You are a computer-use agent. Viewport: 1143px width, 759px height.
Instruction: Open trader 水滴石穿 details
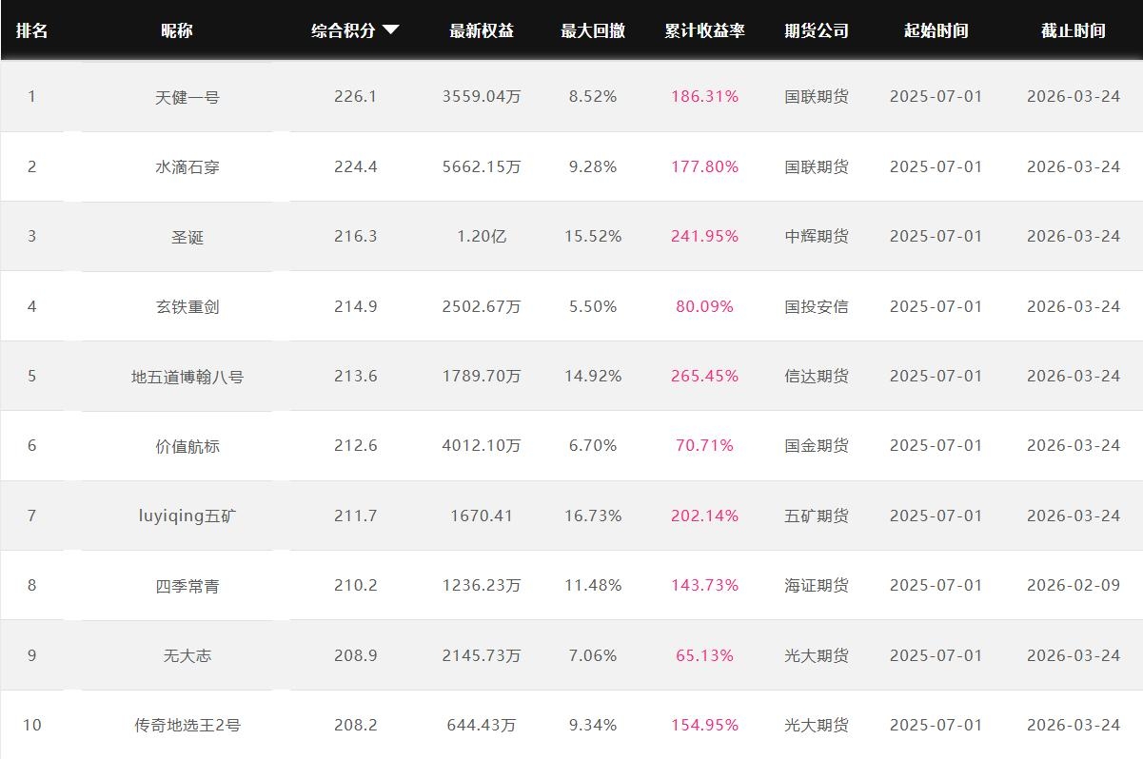pos(187,166)
